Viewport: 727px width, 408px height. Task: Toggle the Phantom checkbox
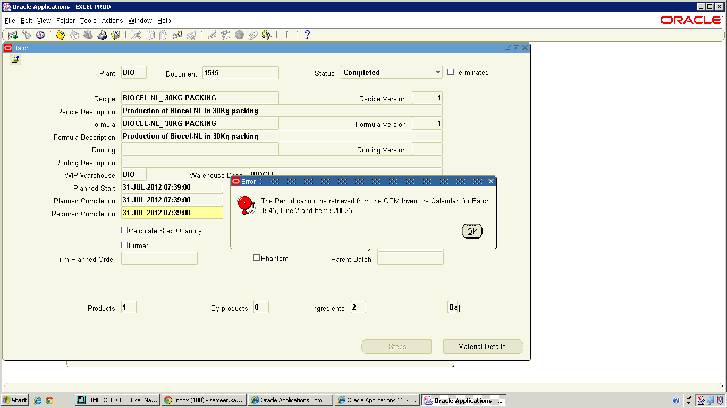tap(257, 258)
